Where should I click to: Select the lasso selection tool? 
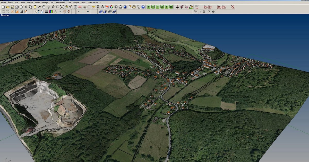(8, 12)
